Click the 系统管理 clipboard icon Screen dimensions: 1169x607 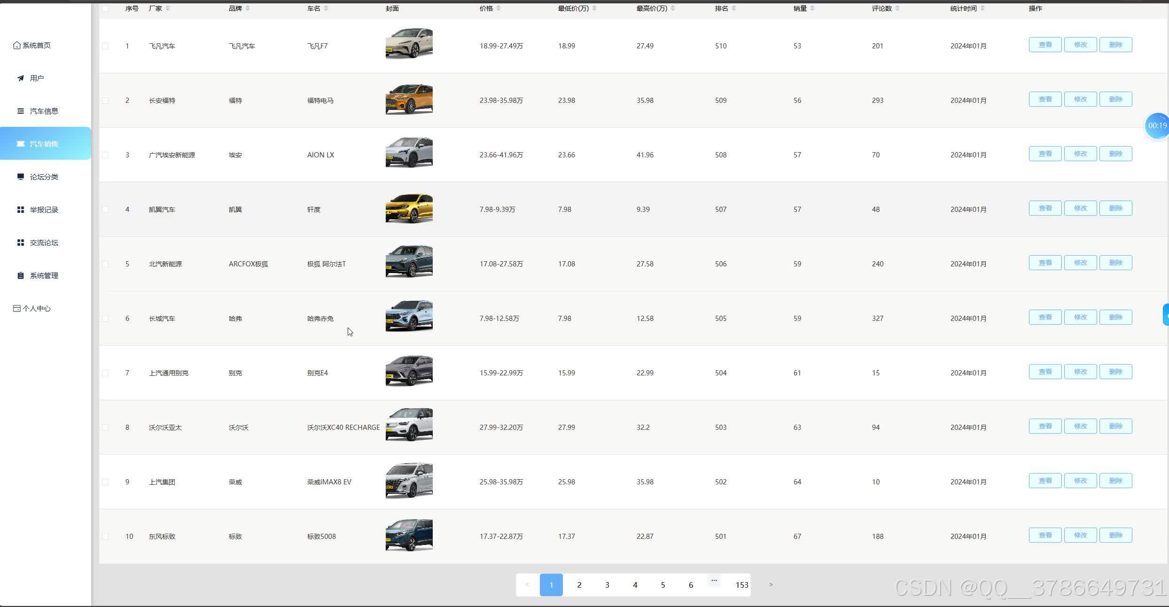[20, 275]
